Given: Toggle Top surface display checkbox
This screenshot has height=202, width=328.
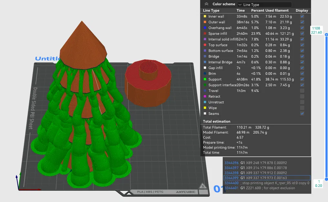Looking at the screenshot, I should pyautogui.click(x=302, y=45).
